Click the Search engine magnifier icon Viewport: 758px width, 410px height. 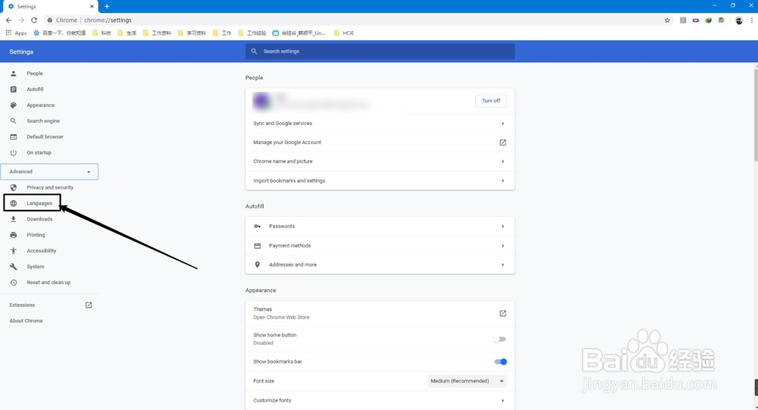pyautogui.click(x=14, y=120)
